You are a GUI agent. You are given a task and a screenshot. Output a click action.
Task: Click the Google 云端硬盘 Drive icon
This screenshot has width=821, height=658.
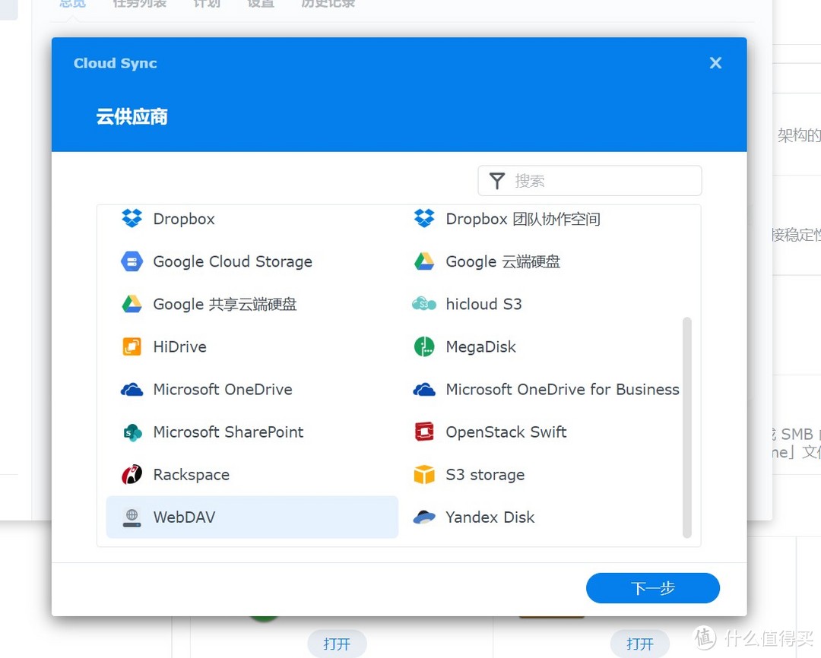(x=424, y=261)
